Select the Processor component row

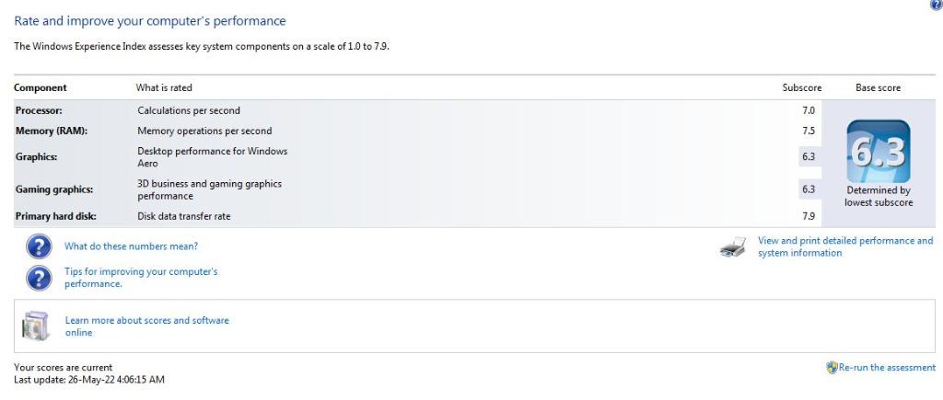[417, 110]
